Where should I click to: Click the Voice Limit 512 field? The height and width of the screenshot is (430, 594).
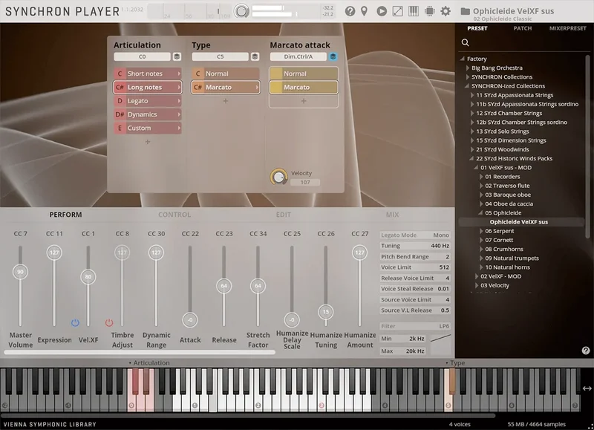415,267
